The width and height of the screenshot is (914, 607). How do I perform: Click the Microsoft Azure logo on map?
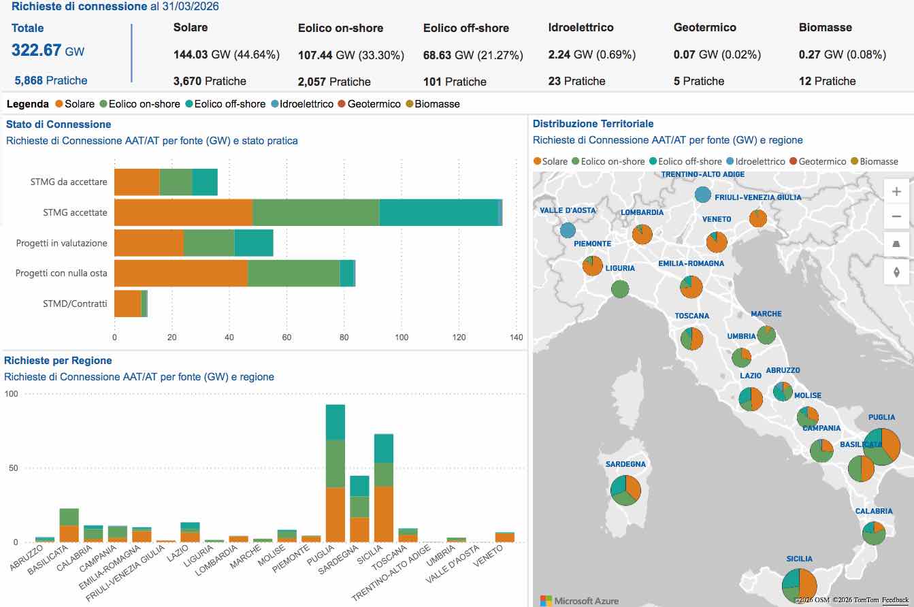579,600
